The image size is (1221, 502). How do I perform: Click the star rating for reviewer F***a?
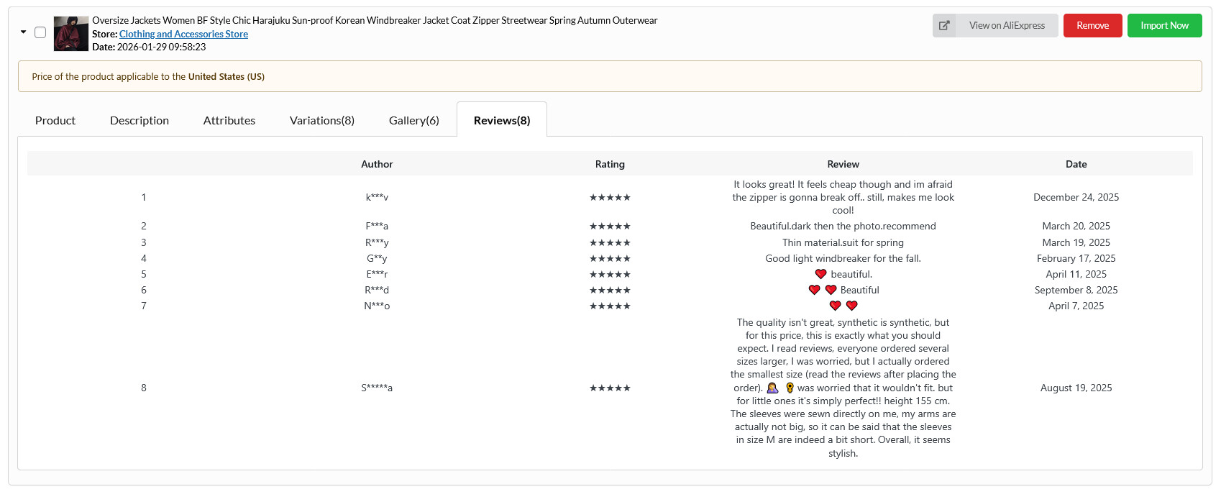pyautogui.click(x=610, y=227)
